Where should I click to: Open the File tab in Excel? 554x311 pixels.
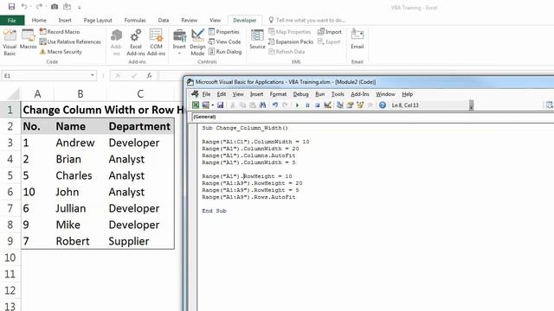(x=11, y=20)
